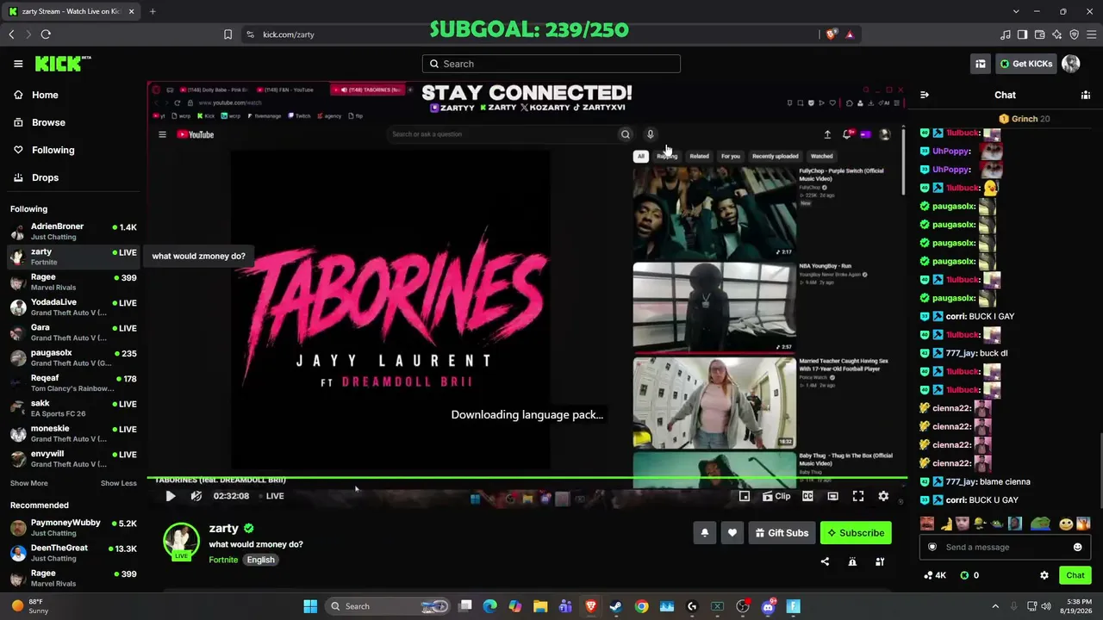Open PaymoneyWubby recommended channel

pyautogui.click(x=72, y=528)
